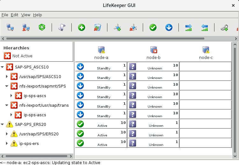Click the Delete Resource Hierarchy trash icon
Image resolution: width=239 pixels, height=165 pixels.
98,28
